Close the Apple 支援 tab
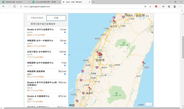The height and width of the screenshot is (109, 184). 89,2
